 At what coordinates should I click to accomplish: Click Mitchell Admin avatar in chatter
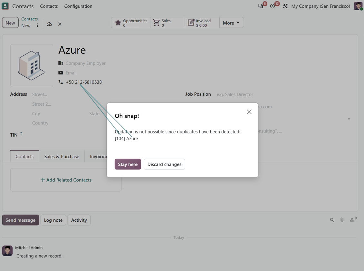click(x=7, y=251)
